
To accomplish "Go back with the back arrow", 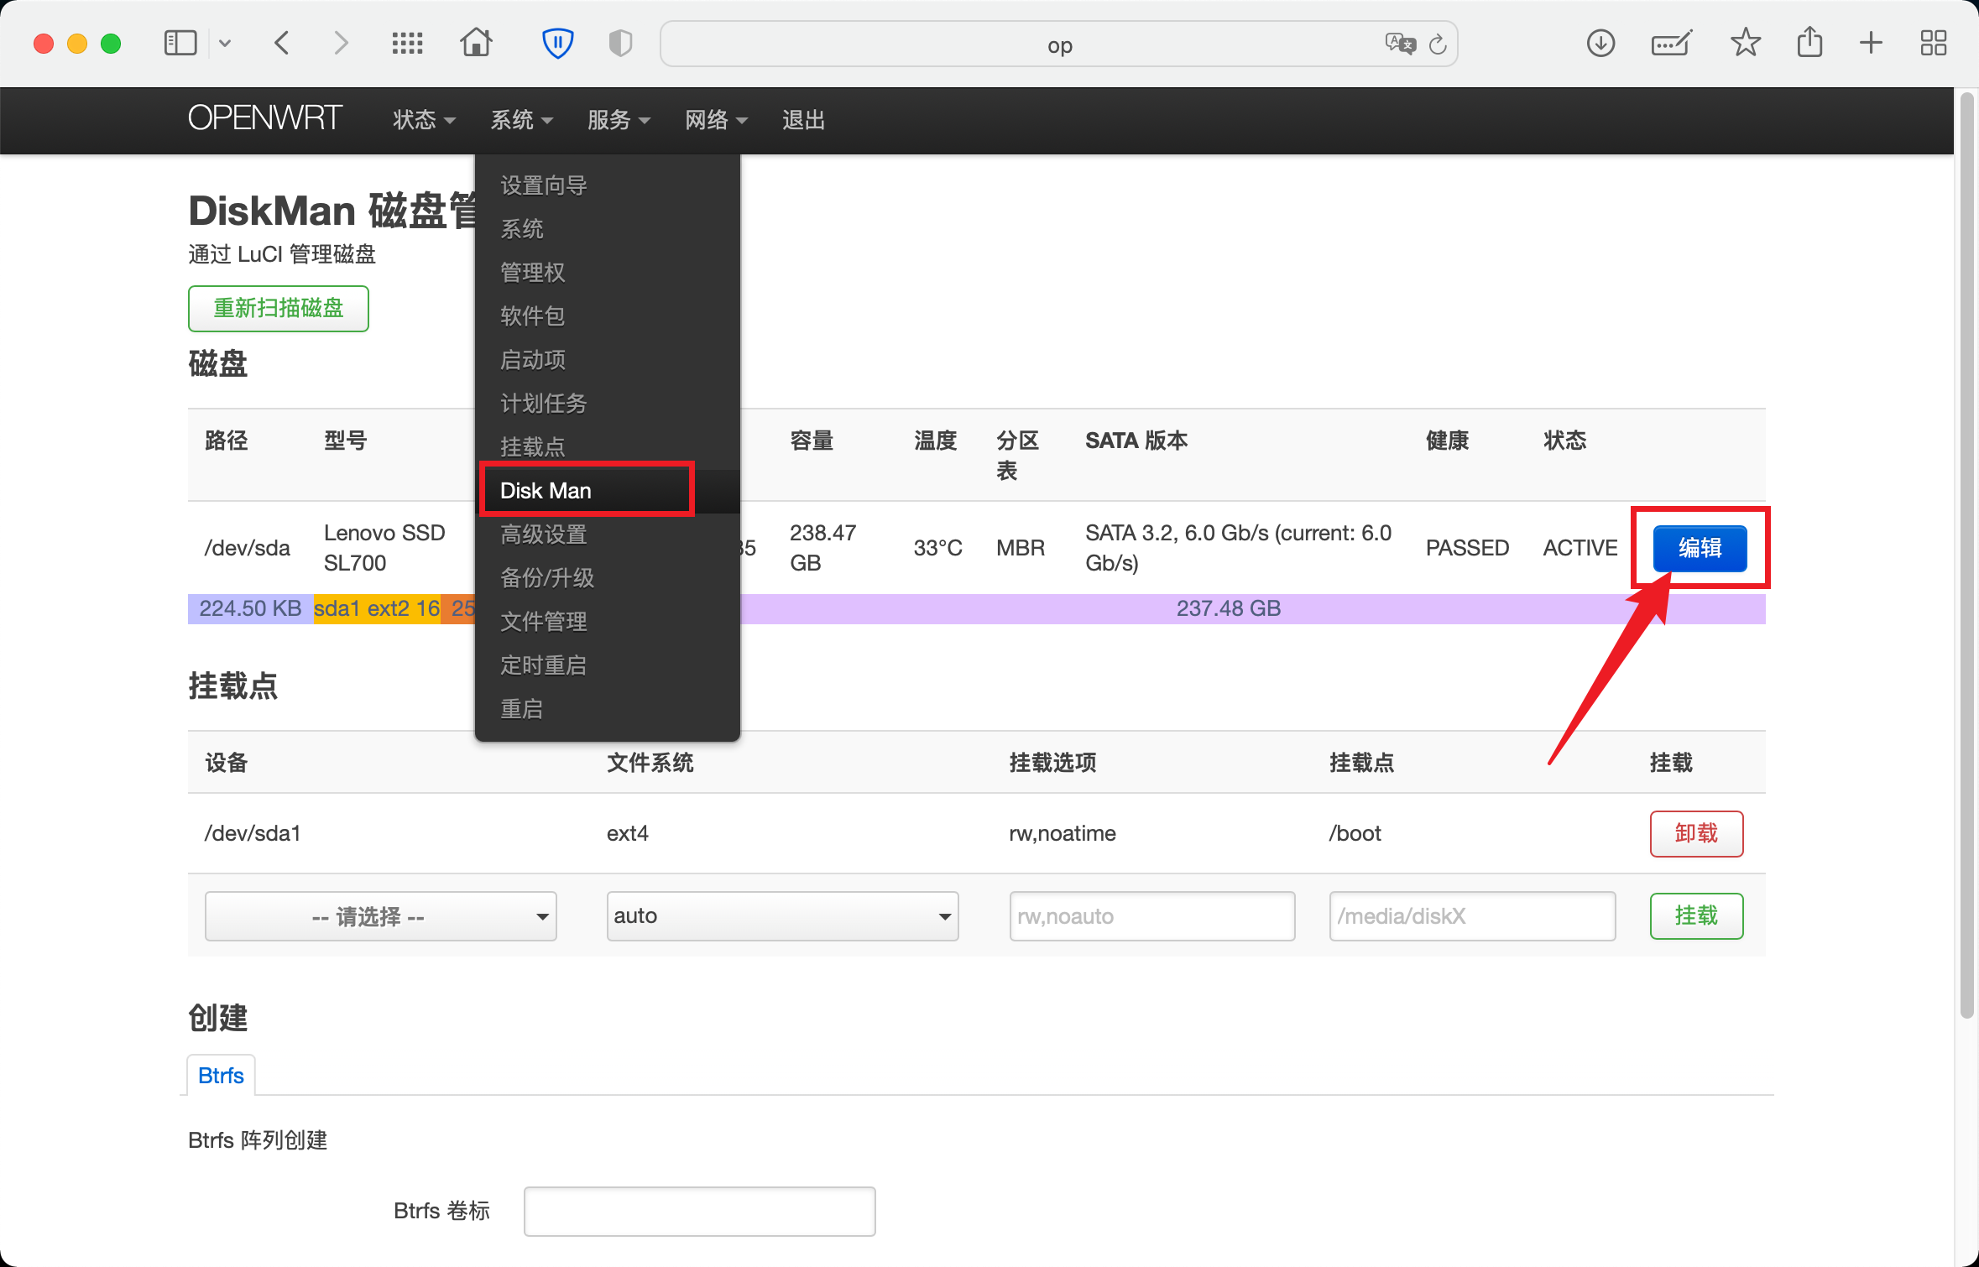I will click(282, 43).
